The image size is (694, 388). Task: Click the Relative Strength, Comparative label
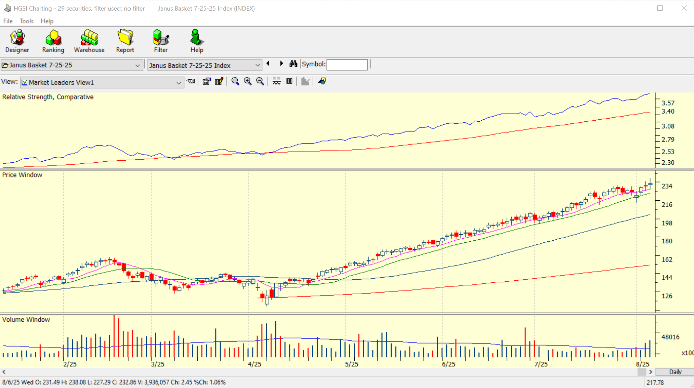[48, 97]
